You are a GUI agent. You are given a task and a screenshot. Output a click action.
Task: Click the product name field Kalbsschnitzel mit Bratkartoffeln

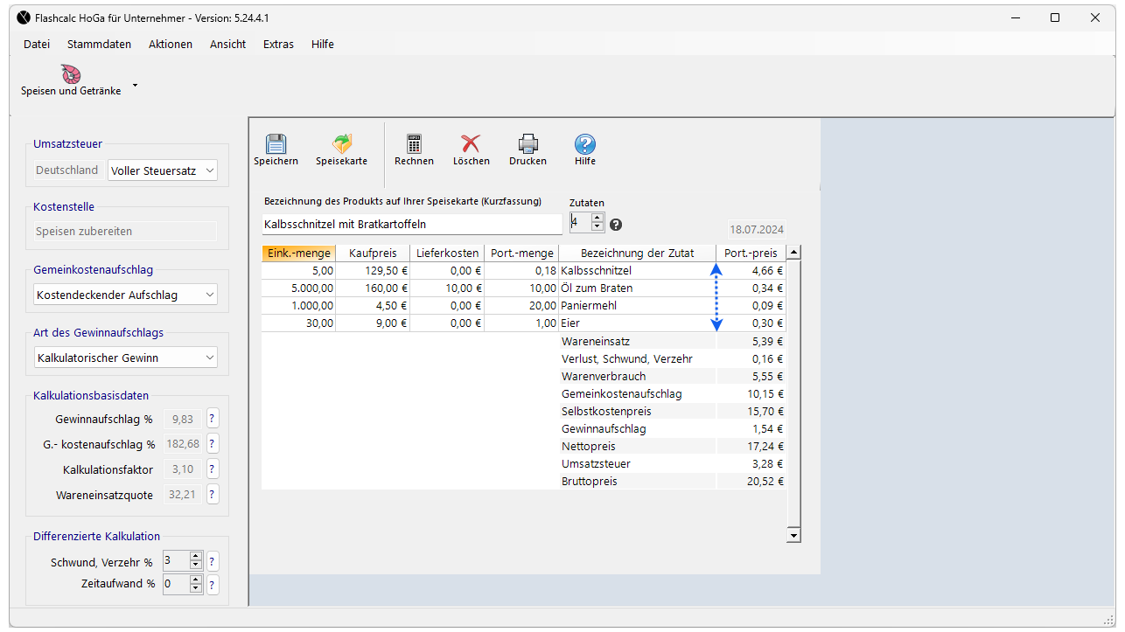(x=411, y=225)
